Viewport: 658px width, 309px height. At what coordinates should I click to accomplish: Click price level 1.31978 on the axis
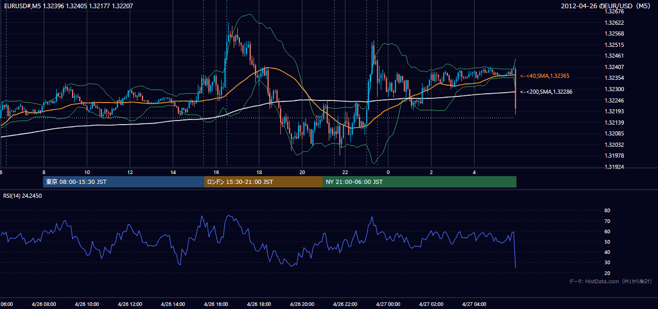pos(615,156)
